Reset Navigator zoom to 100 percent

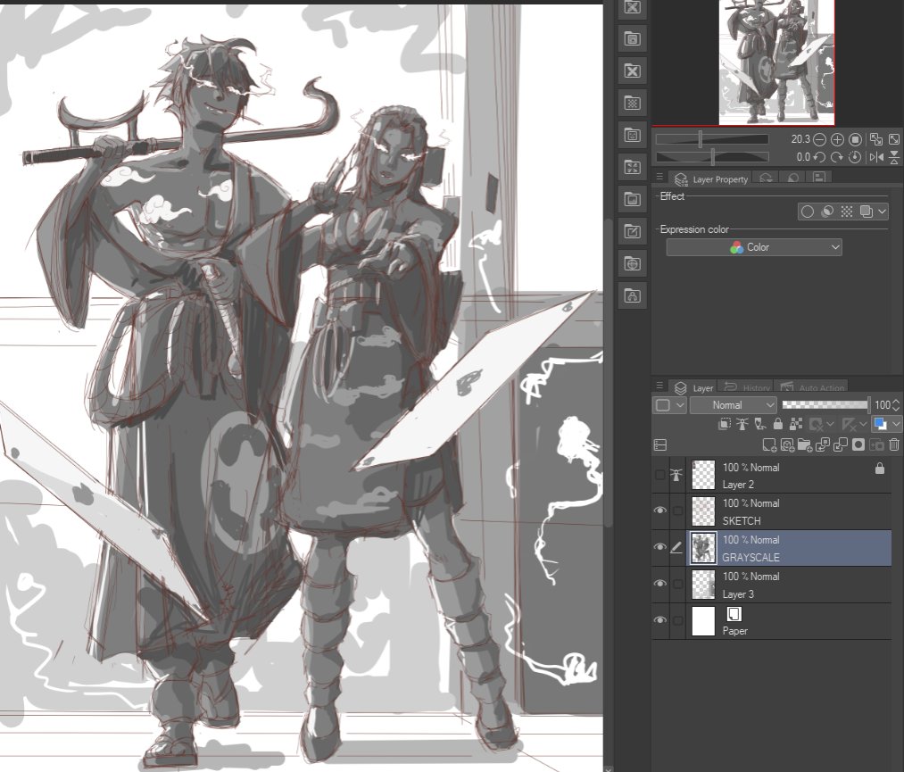pos(856,139)
